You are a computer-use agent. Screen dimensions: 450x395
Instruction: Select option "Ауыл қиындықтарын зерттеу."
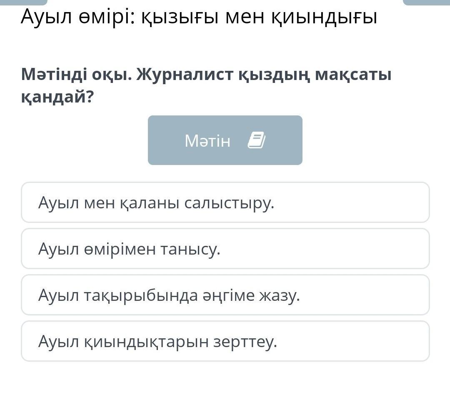pyautogui.click(x=225, y=341)
